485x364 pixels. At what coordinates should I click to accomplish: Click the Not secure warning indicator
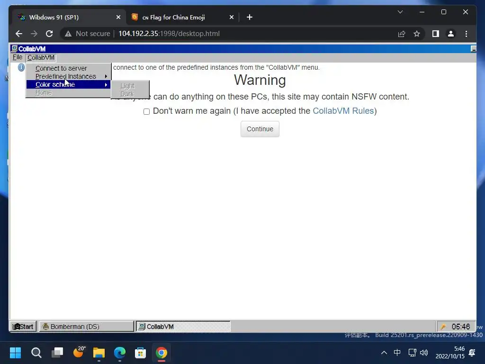87,34
